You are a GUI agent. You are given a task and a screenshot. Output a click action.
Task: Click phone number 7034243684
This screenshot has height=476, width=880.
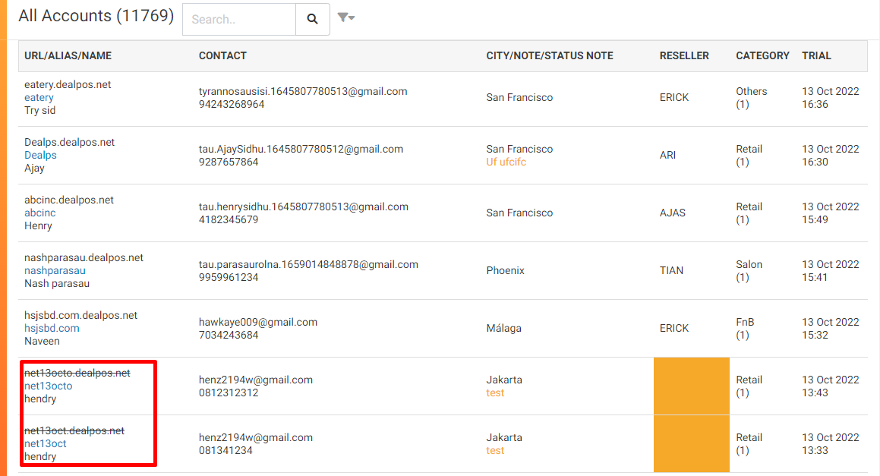point(229,335)
